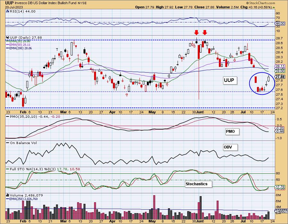288x224 pixels.
Task: Click the RSI(14) 44.00 legend text
Action: 23,11
